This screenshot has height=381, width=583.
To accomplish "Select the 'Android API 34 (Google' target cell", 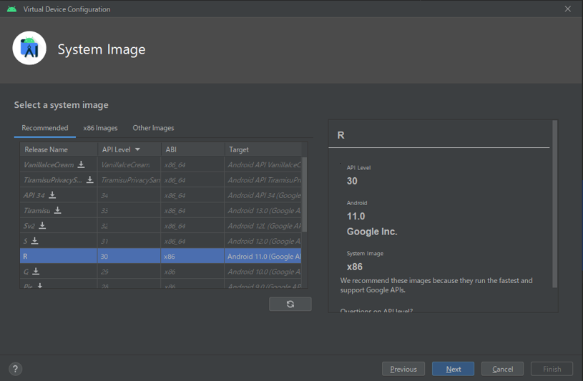I will (263, 195).
